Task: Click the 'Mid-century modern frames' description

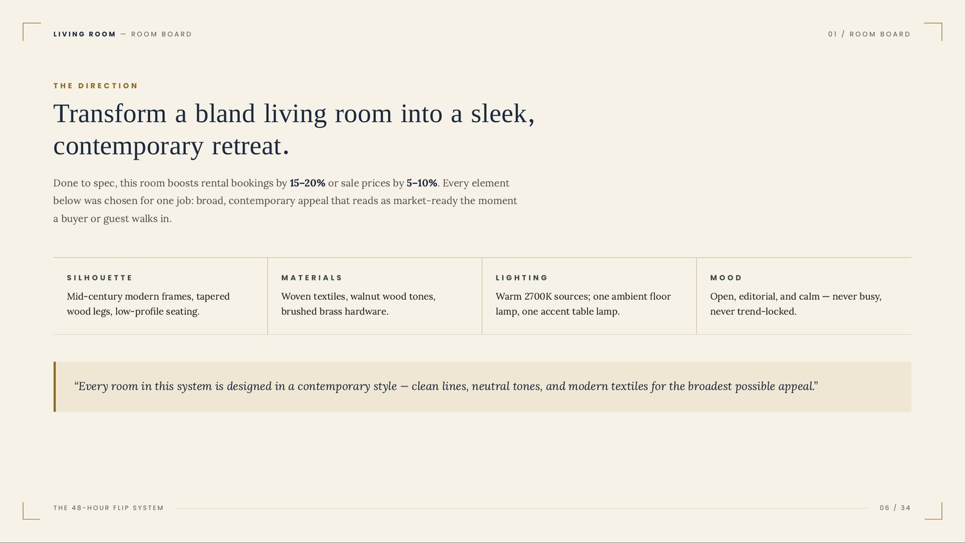Action: coord(149,304)
